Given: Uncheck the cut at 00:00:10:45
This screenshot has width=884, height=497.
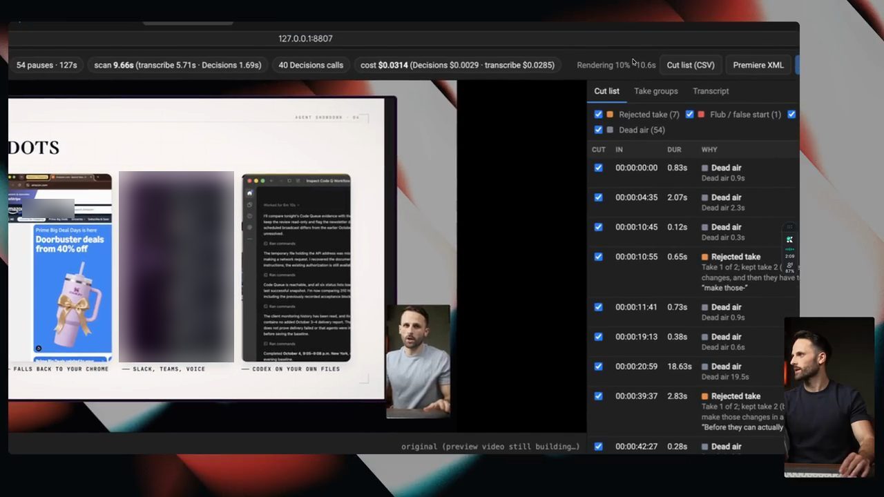Looking at the screenshot, I should click(x=598, y=227).
